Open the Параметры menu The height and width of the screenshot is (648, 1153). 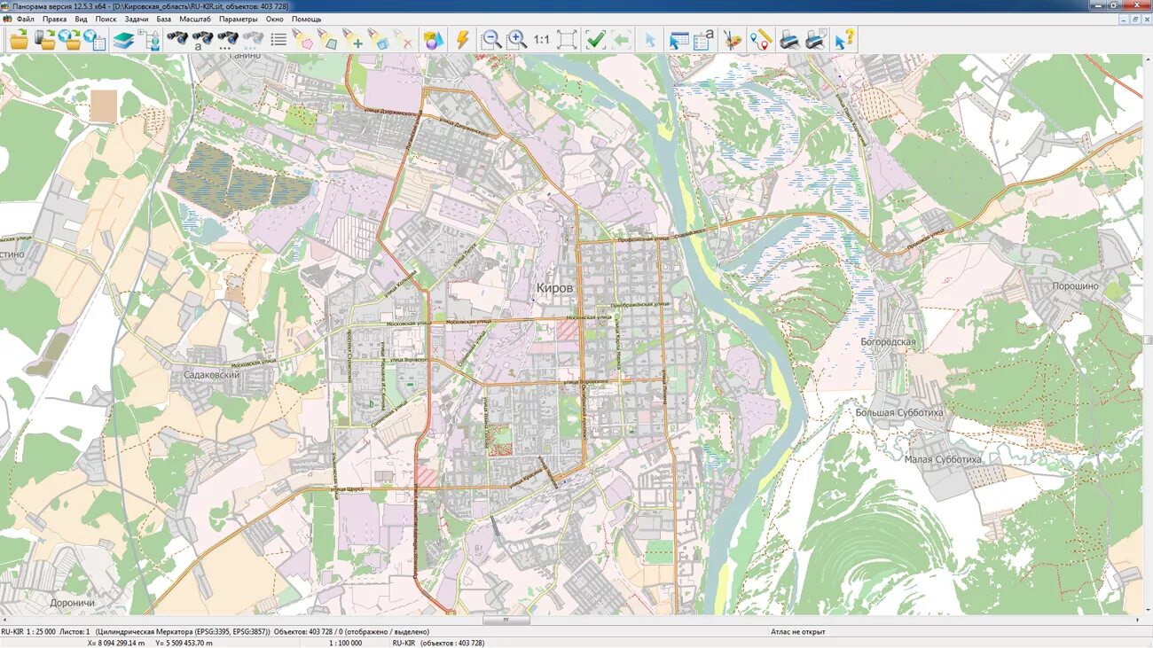[239, 19]
